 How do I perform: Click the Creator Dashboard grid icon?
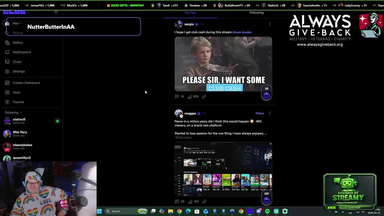[x=7, y=83]
